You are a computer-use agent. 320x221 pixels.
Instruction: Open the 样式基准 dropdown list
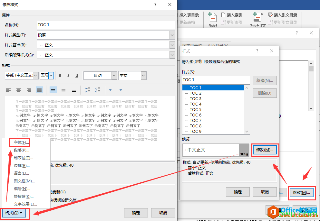pos(172,45)
